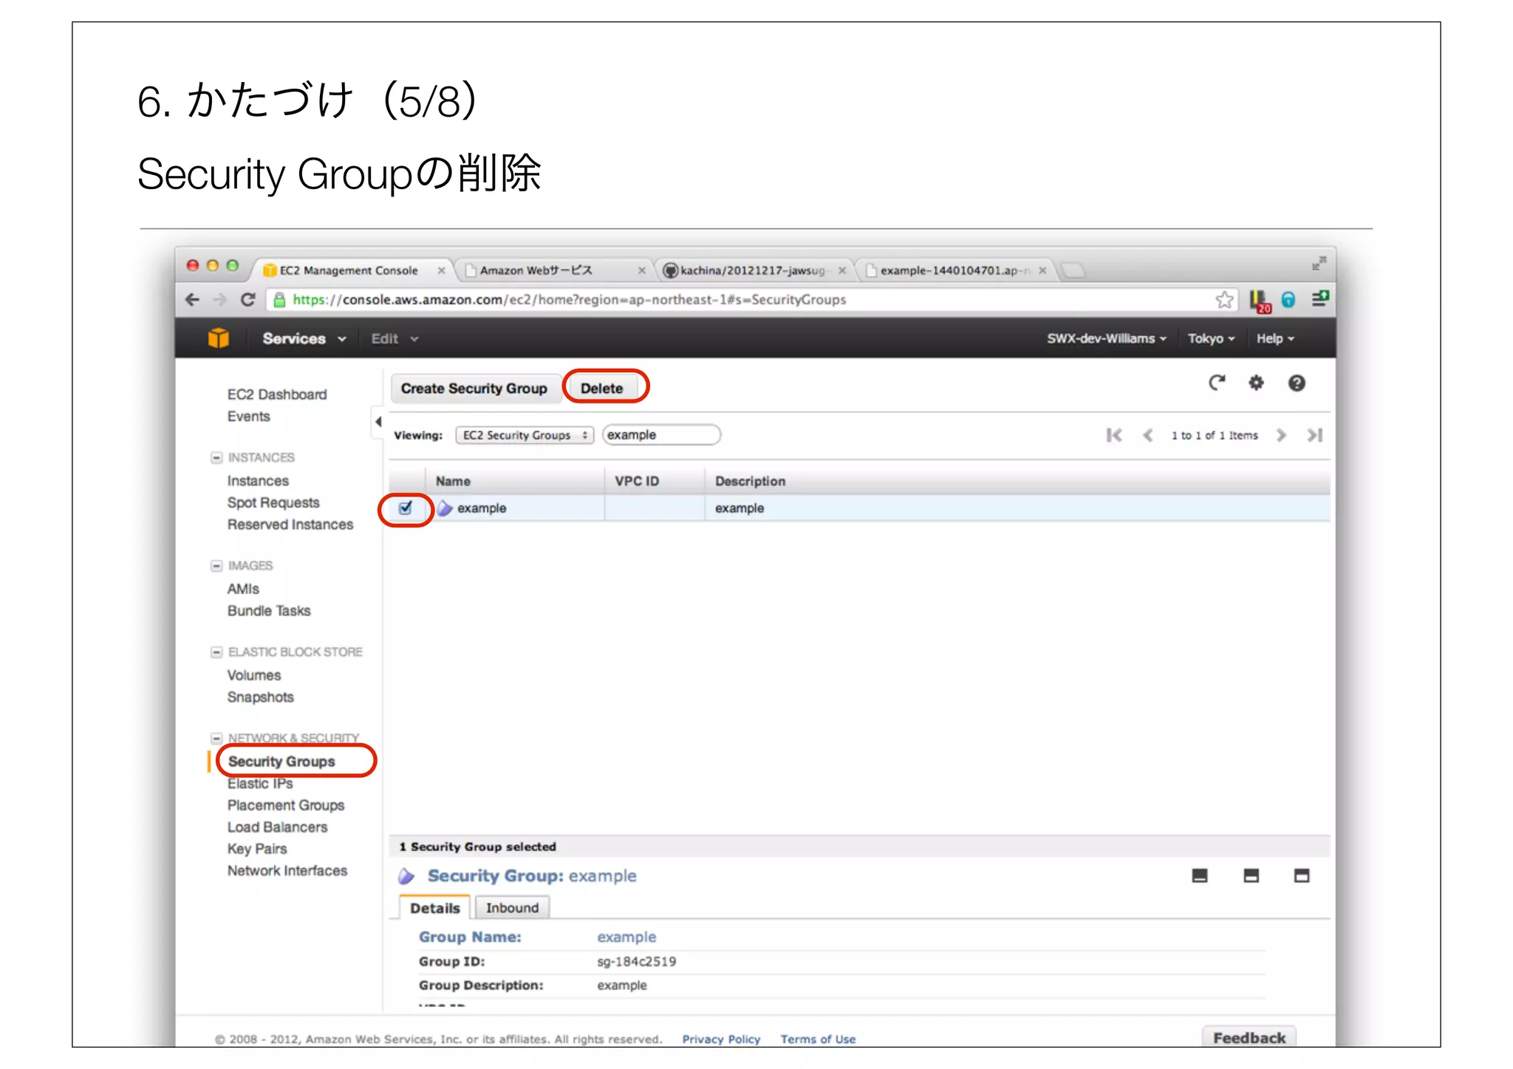Viewport: 1513px width, 1069px height.
Task: Open the Chrome menu icon
Action: (1319, 298)
